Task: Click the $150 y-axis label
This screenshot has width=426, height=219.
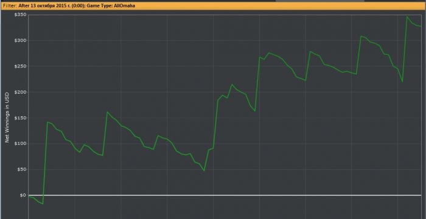Action: 20,117
